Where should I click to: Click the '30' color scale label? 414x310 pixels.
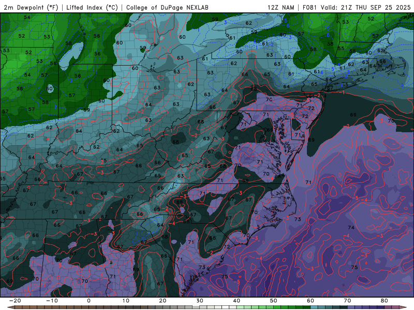point(200,301)
